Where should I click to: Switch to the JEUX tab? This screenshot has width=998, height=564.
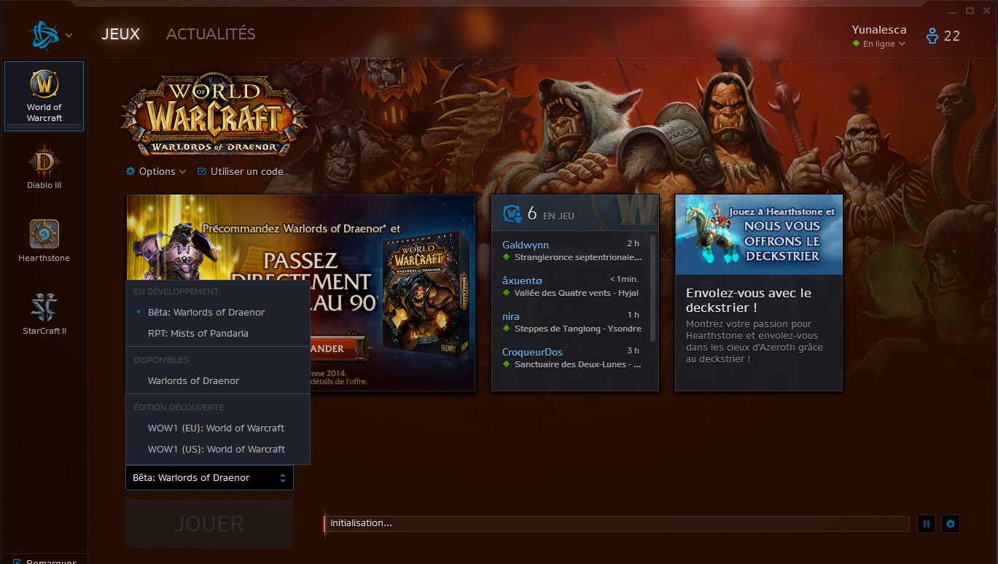point(120,34)
